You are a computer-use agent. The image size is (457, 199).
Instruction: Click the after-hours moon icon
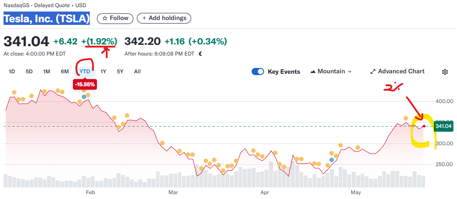pyautogui.click(x=200, y=54)
